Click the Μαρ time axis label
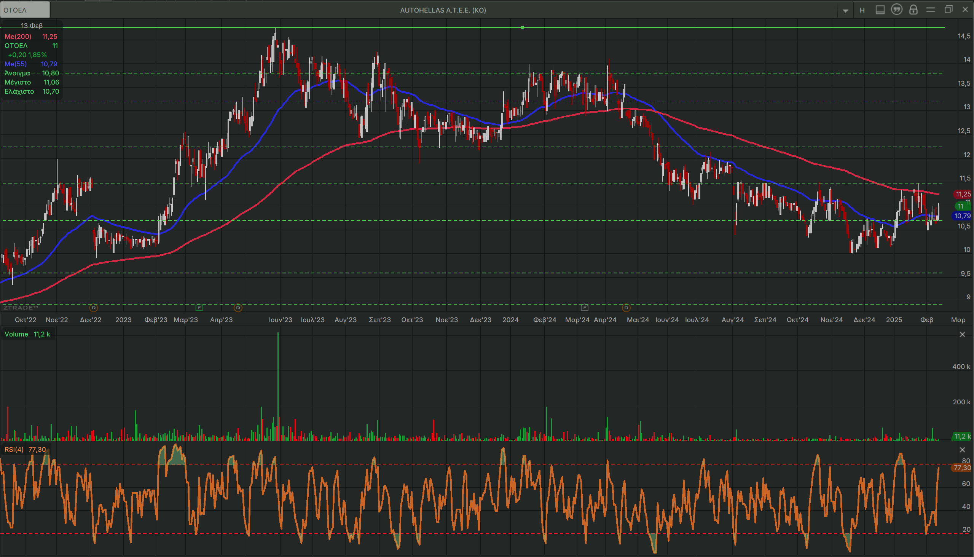974x557 pixels. [x=958, y=320]
